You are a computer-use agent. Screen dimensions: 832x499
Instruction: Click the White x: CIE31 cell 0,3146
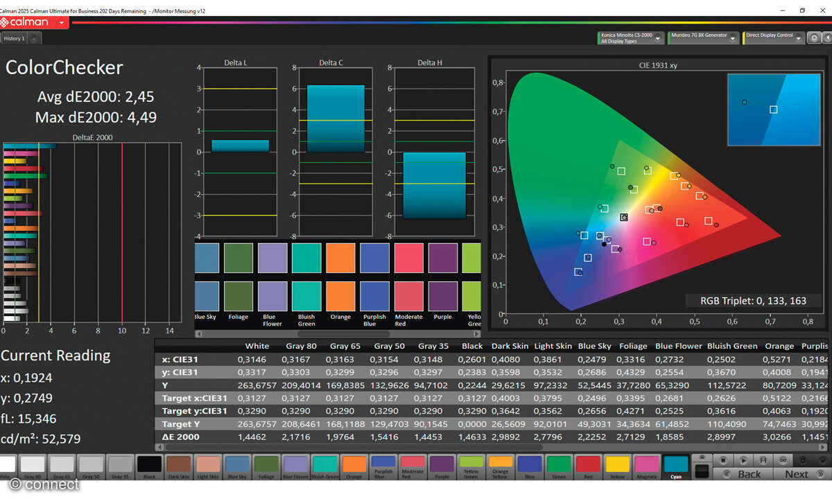[251, 359]
